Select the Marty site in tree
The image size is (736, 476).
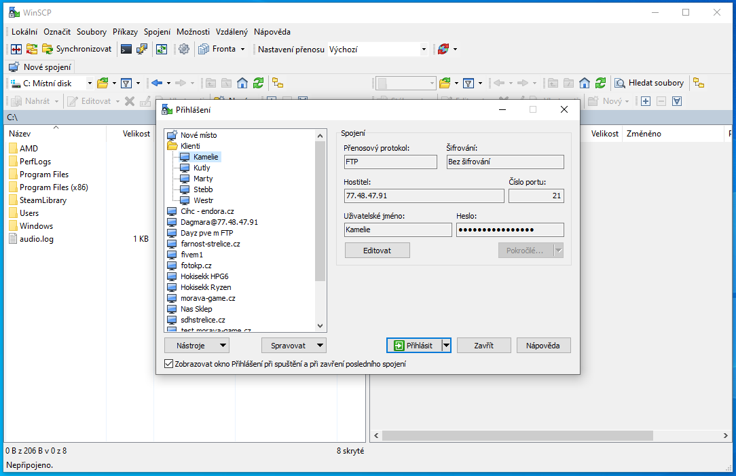coord(202,179)
